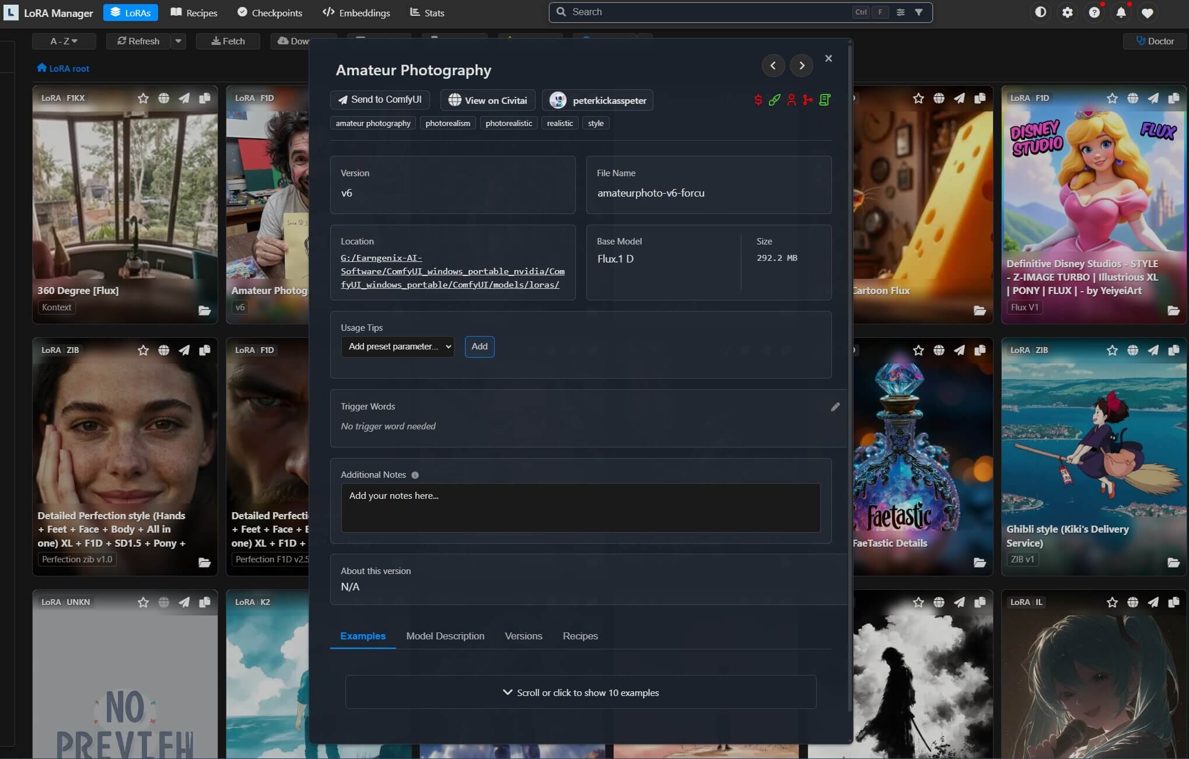Screen dimensions: 1189x759
Task: Click the Refresh button
Action: 138,41
